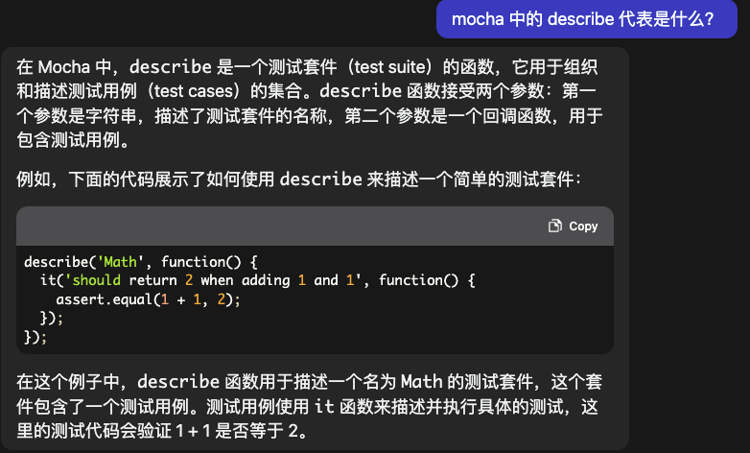Click the word function on the it( line
This screenshot has width=750, height=453.
coord(411,280)
